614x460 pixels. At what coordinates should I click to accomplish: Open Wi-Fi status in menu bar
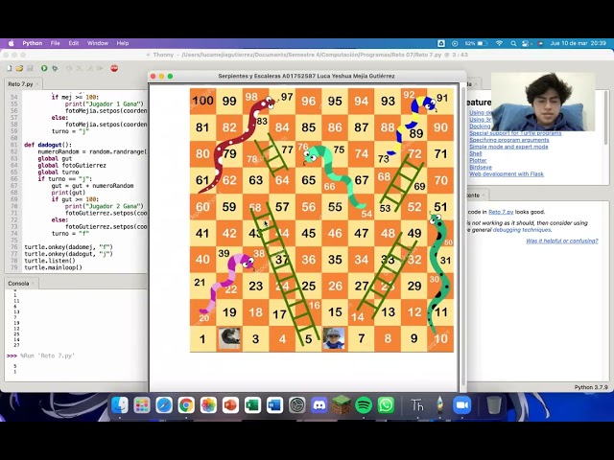(x=499, y=43)
